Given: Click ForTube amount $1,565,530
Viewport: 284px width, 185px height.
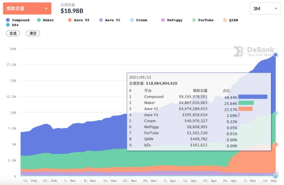Looking at the screenshot, I should pyautogui.click(x=197, y=133).
